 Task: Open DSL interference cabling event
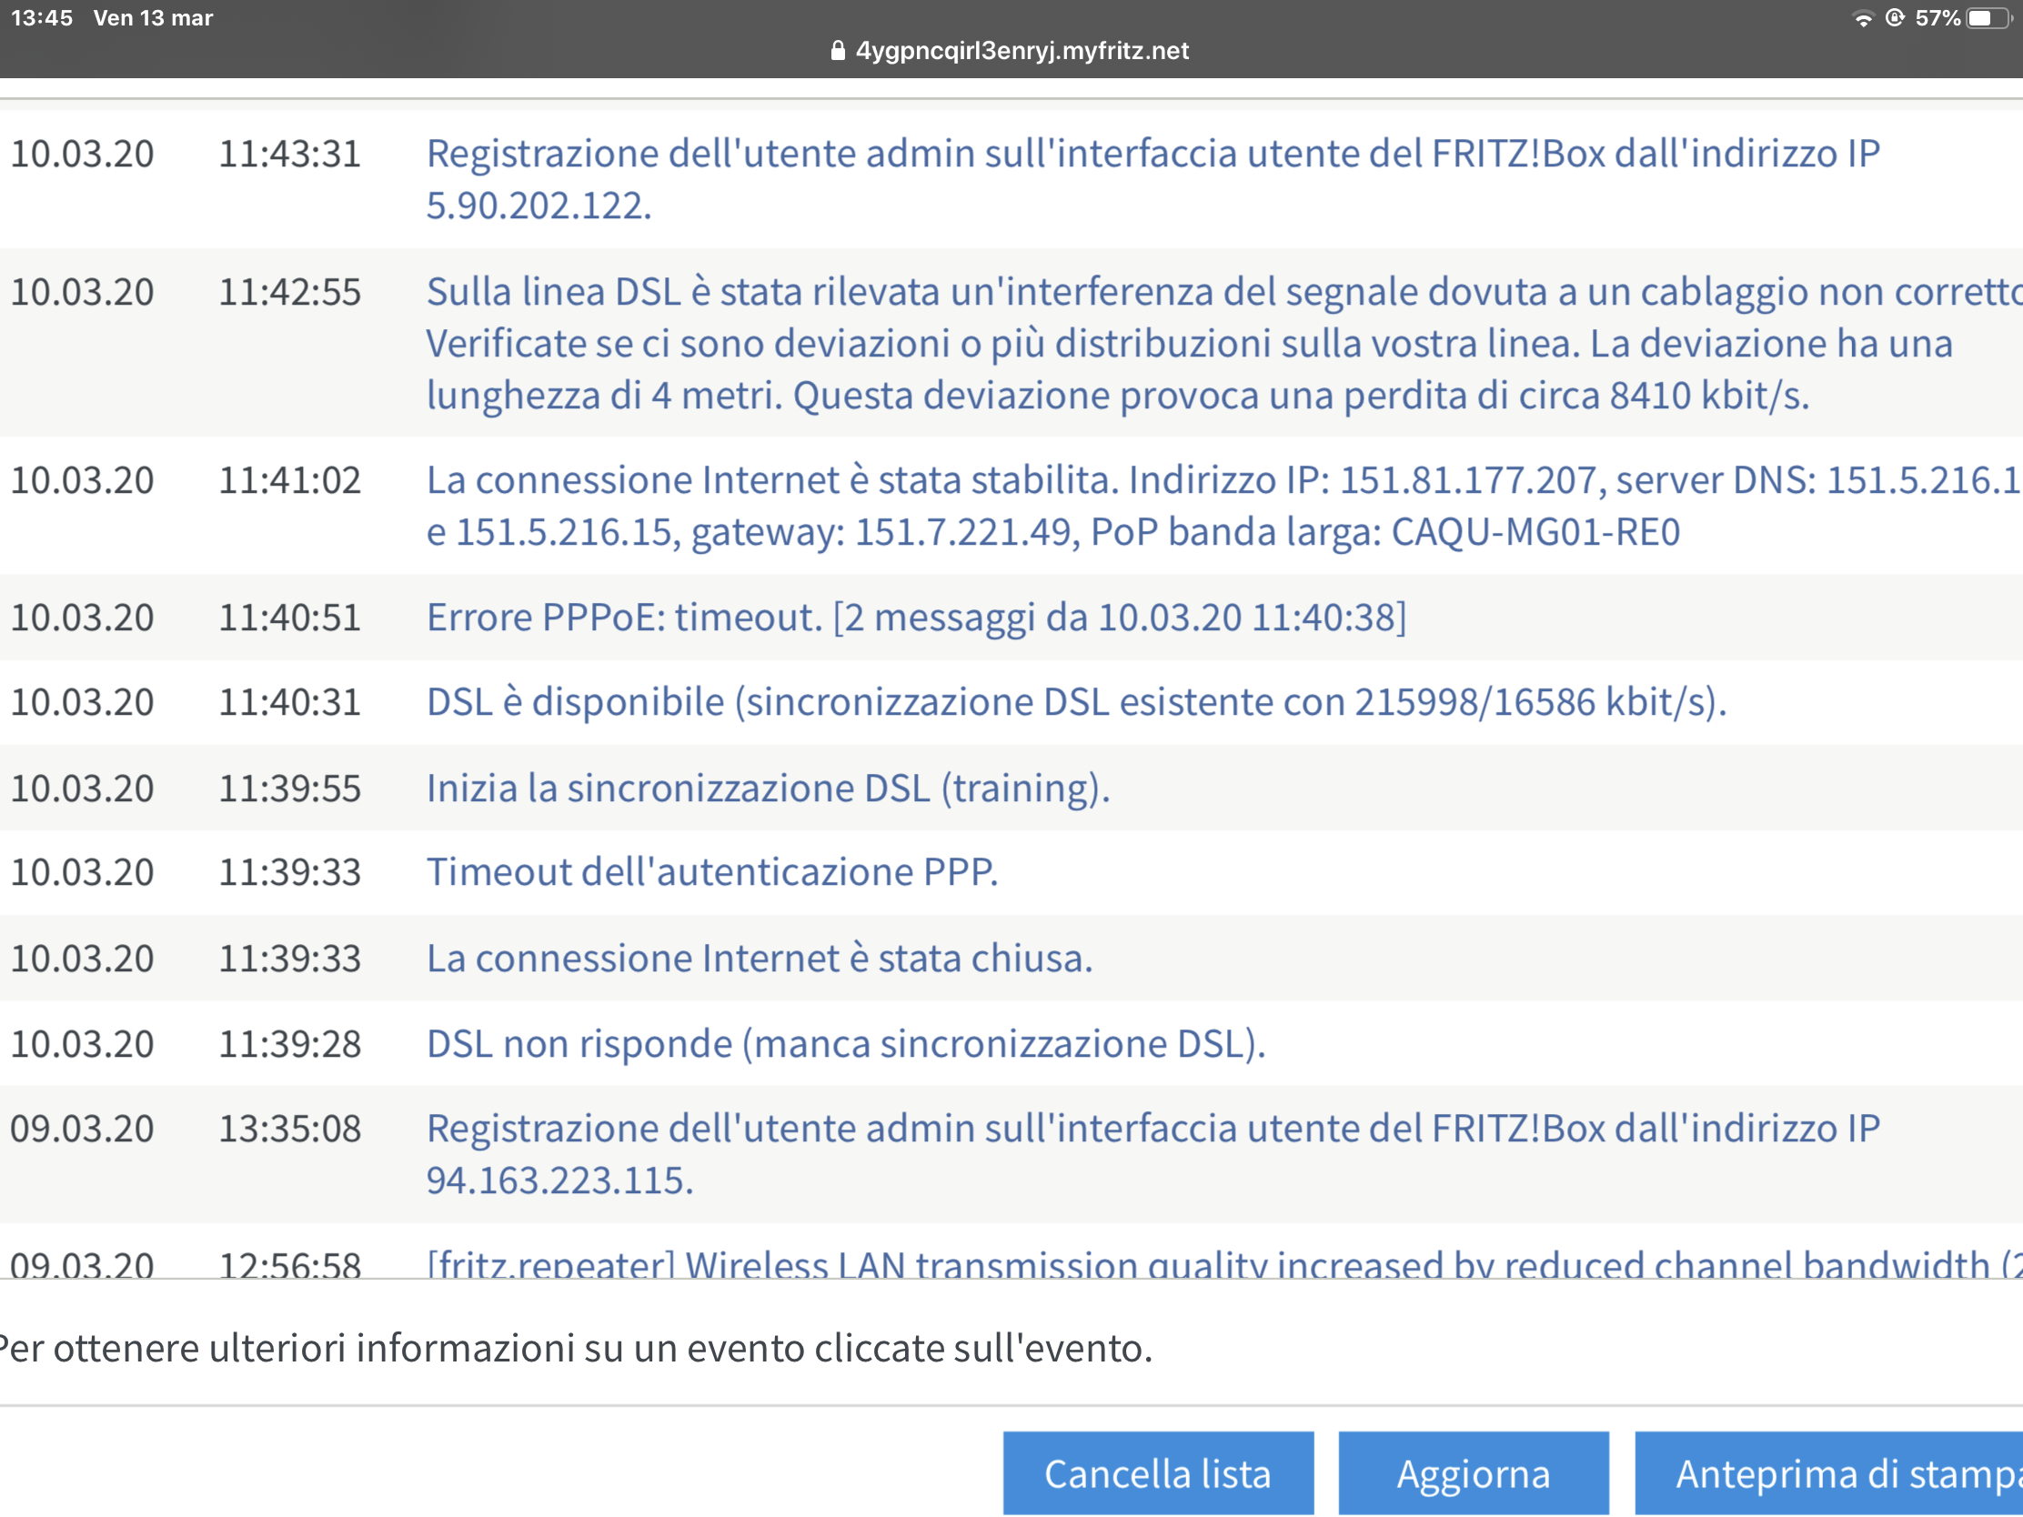[1189, 343]
